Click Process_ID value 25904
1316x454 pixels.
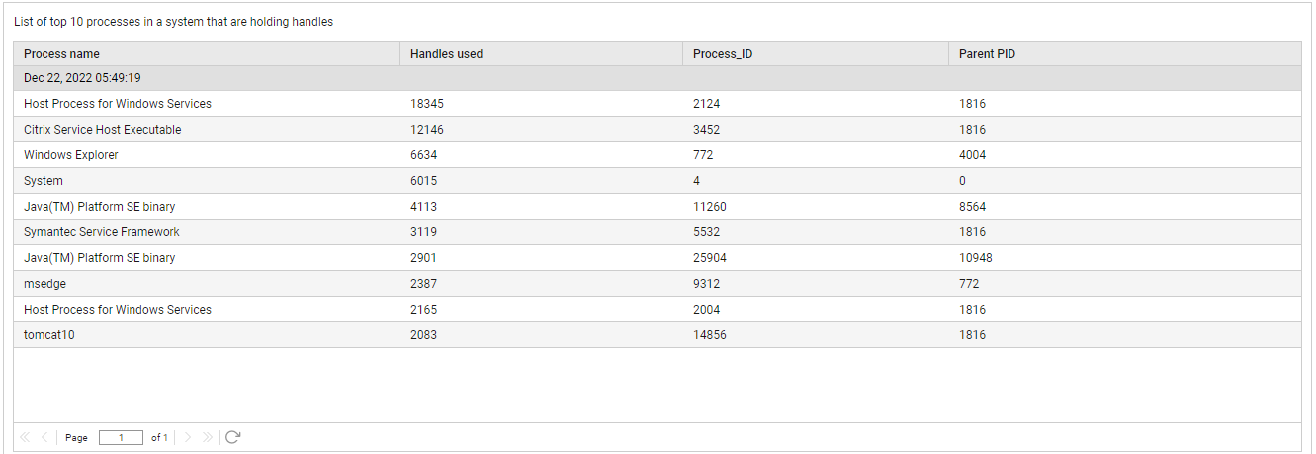pyautogui.click(x=710, y=258)
